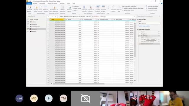189x106 pixels.
Task: Switch to the Aide tab
Action: [x=74, y=4]
